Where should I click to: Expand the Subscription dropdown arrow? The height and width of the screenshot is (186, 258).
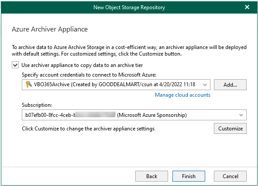coord(241,115)
